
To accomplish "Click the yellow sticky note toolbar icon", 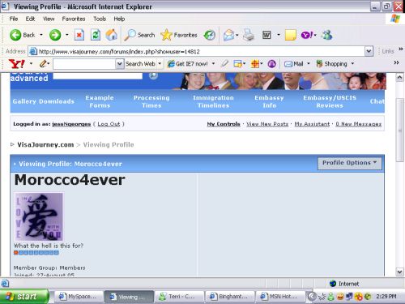I will 291,35.
